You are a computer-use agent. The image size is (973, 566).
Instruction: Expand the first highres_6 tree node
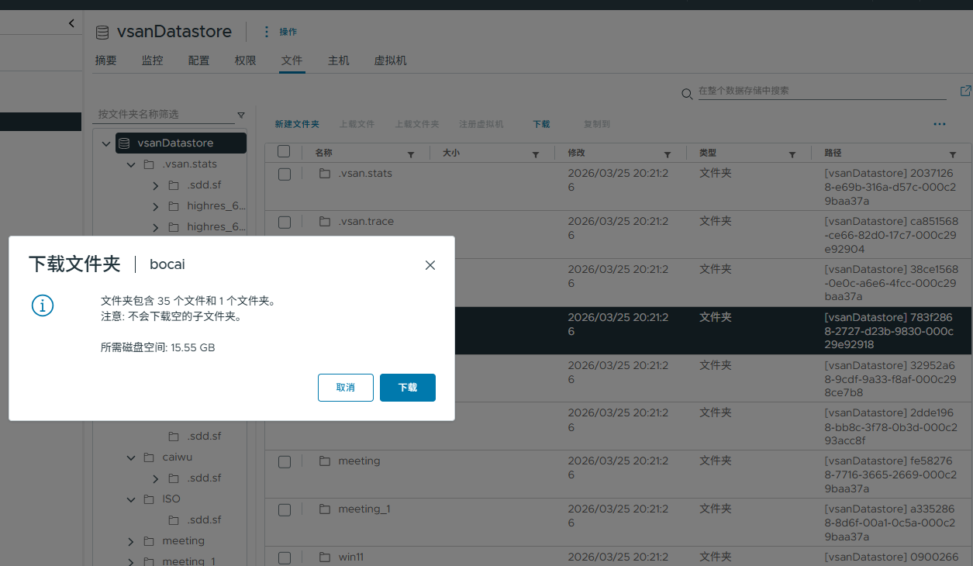[155, 206]
